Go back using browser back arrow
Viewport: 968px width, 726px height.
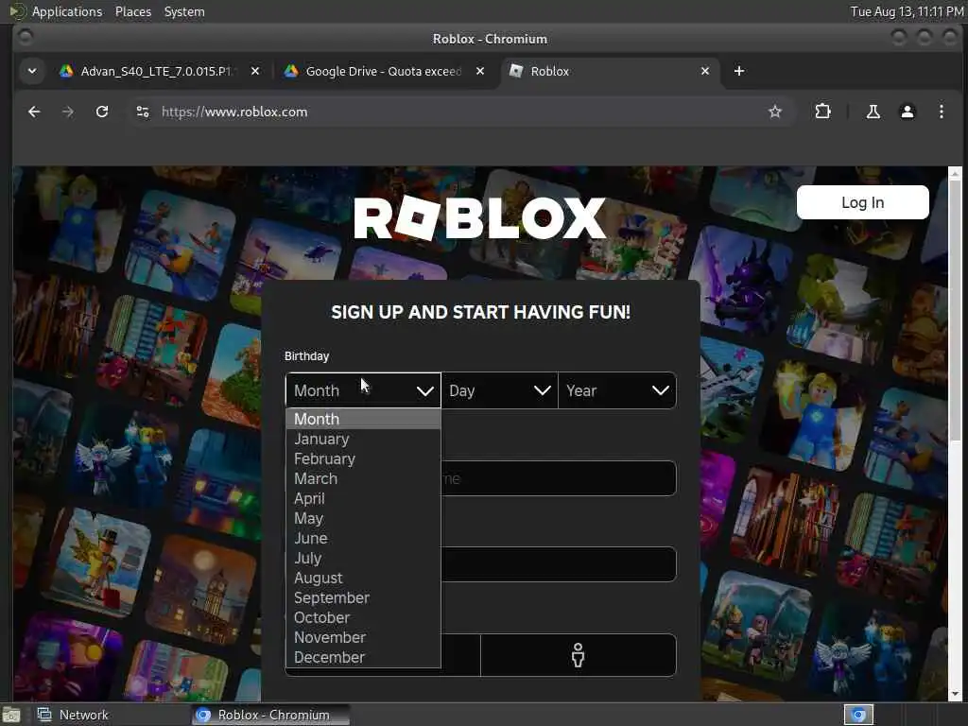(34, 112)
